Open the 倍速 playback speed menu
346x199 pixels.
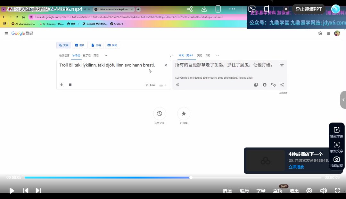[x=227, y=191]
